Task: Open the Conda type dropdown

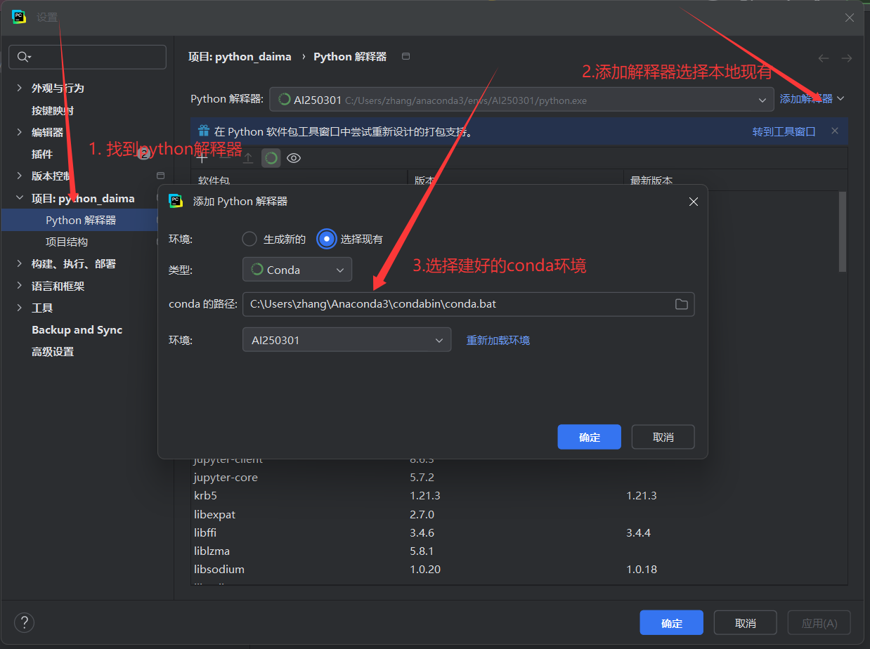Action: pos(297,270)
